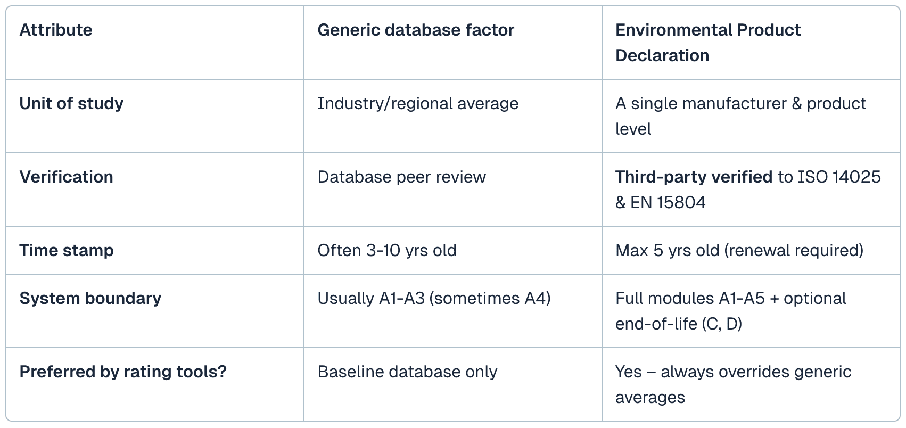Click the "Environmental Product Declaration" column header
Screen dimensions: 906x428
click(x=707, y=43)
